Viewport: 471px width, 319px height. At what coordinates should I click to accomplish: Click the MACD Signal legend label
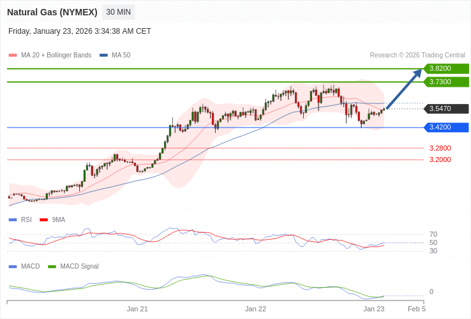[x=79, y=267]
